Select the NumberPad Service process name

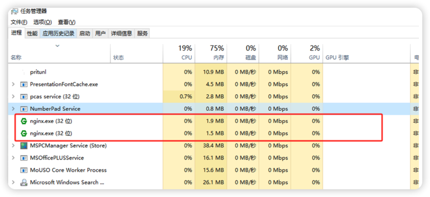55,109
